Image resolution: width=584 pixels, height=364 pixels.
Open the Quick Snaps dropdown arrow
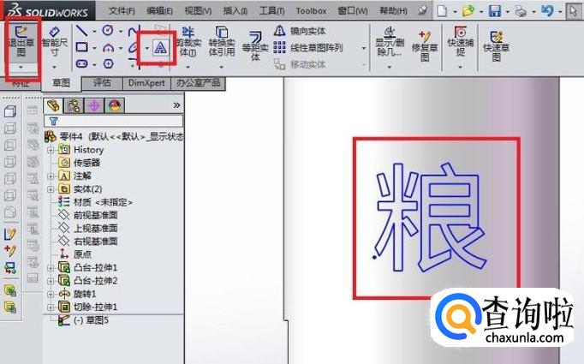point(461,67)
